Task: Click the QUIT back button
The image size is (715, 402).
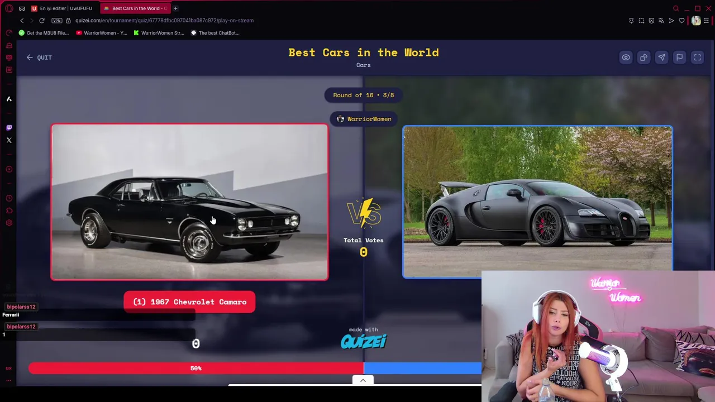Action: click(39, 58)
